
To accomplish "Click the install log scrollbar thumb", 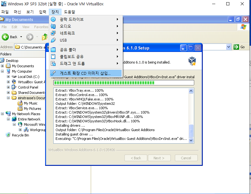I will pyautogui.click(x=191, y=131).
